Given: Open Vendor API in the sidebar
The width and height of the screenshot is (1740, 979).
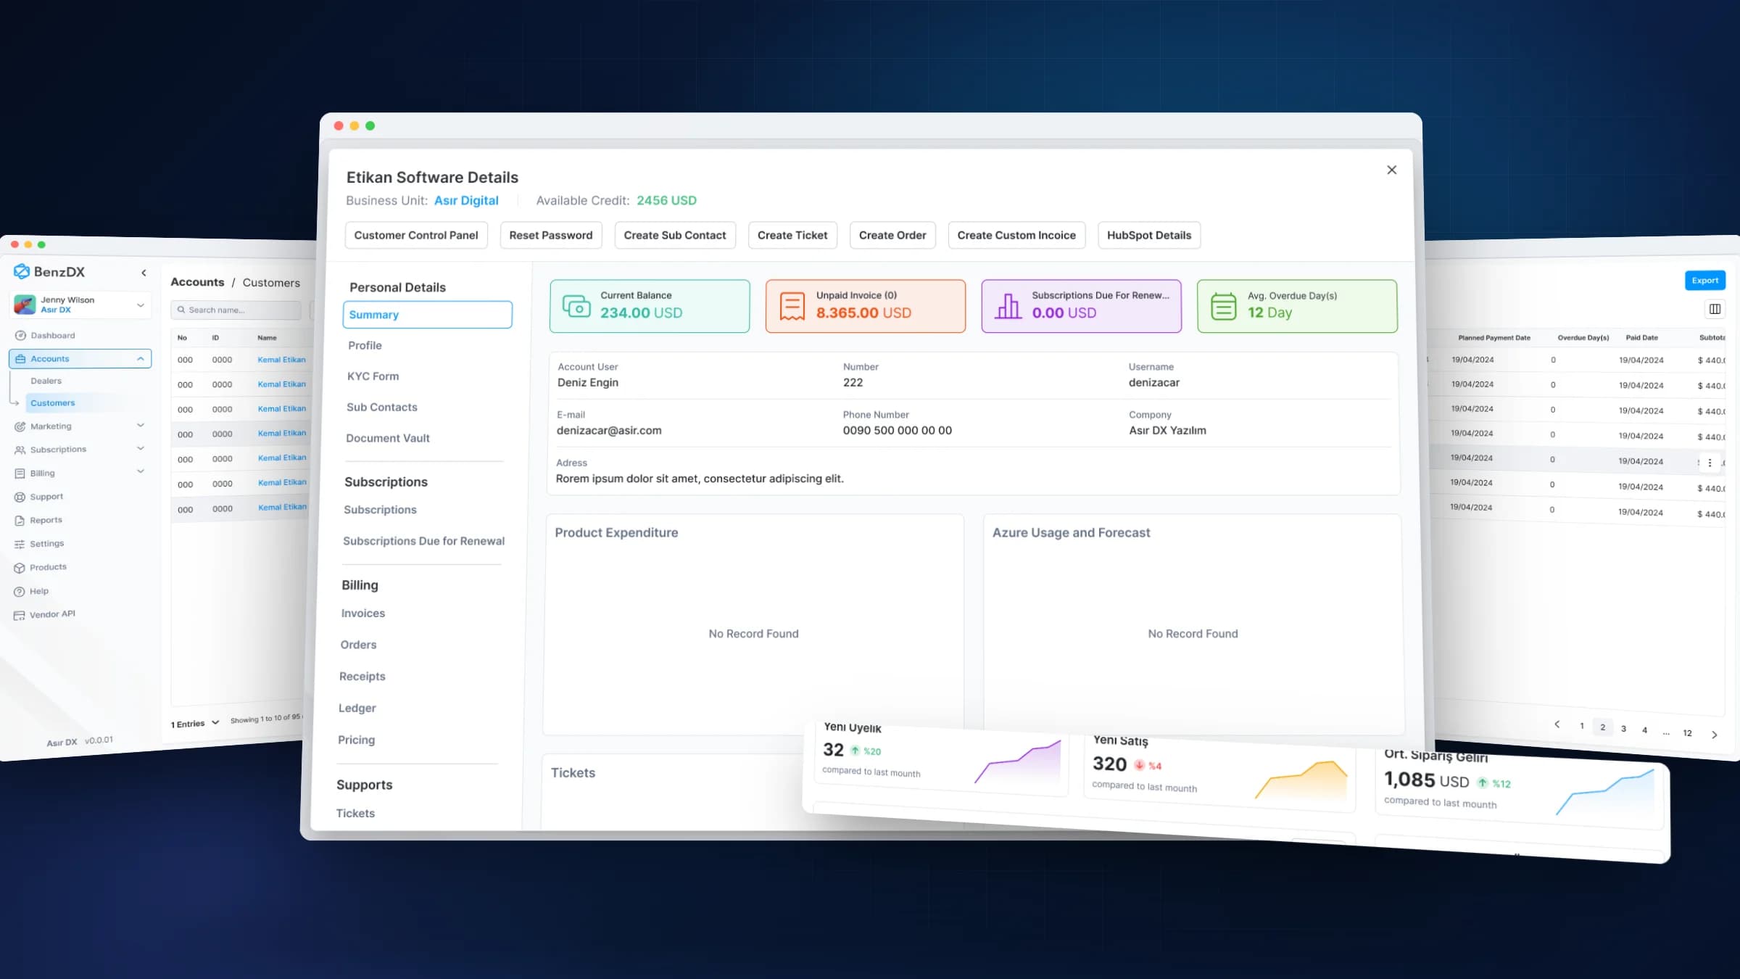Looking at the screenshot, I should tap(44, 614).
